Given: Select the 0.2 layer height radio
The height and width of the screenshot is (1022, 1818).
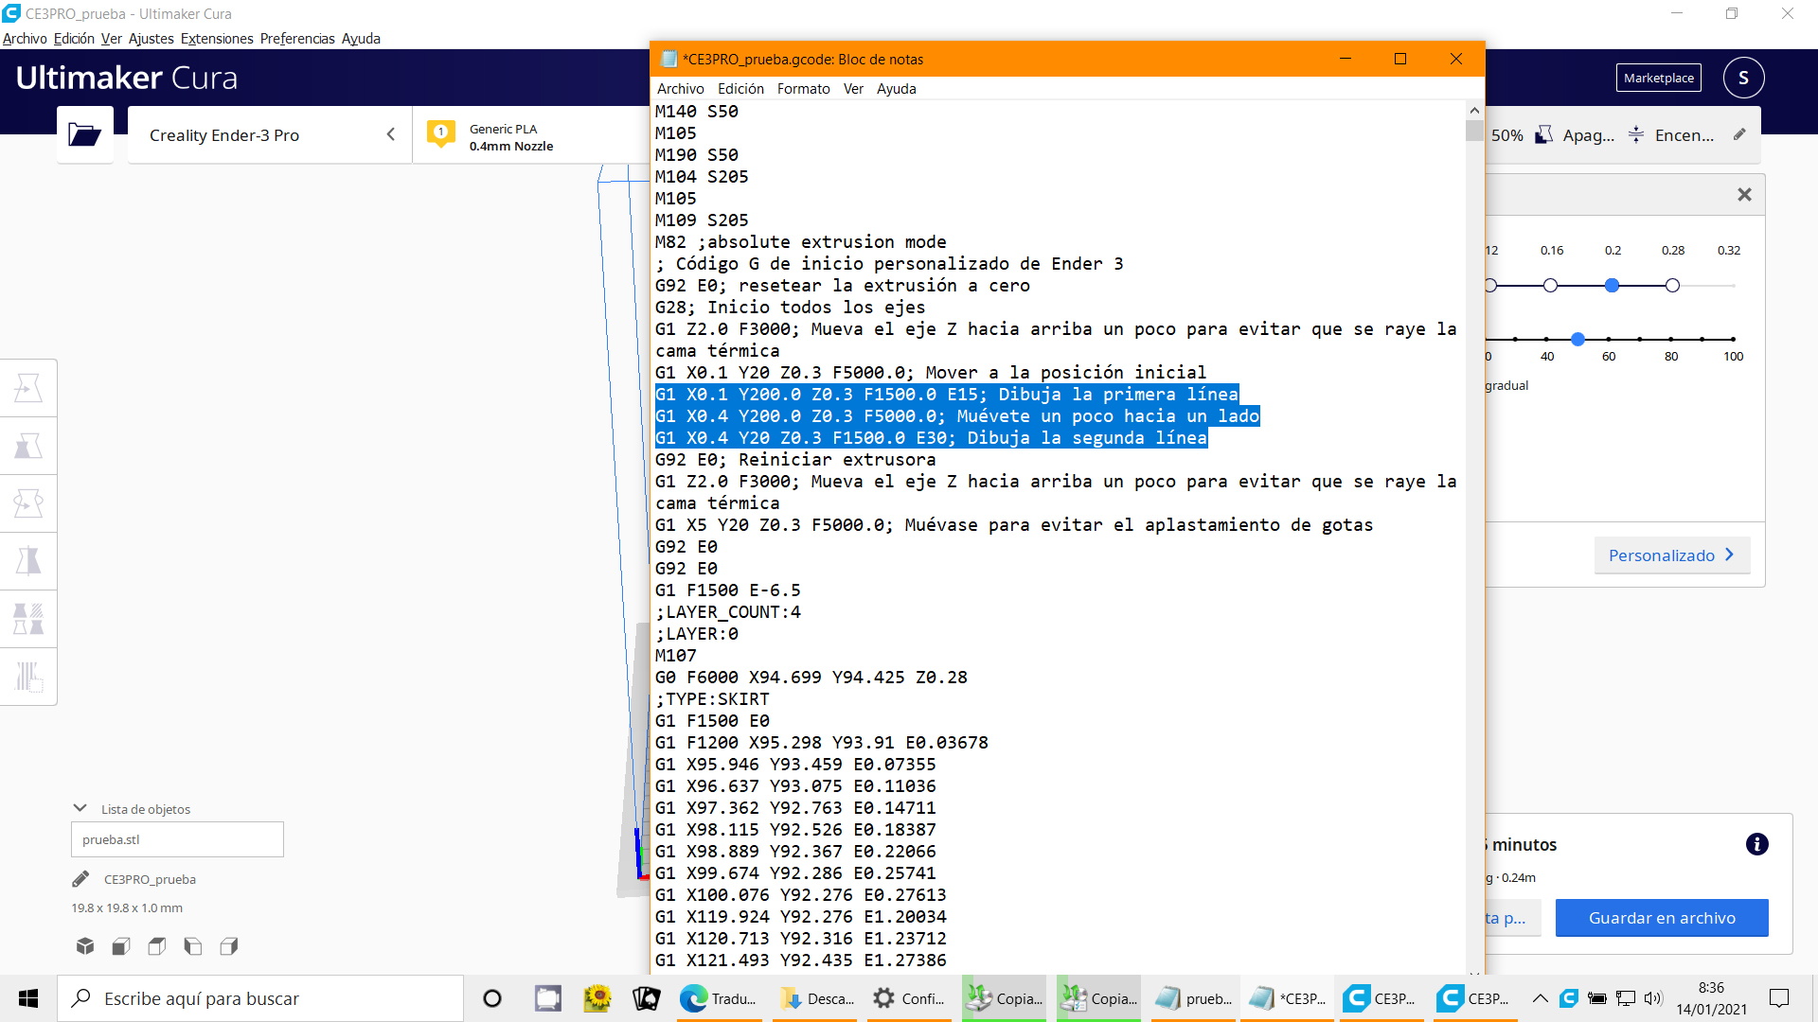Looking at the screenshot, I should click(x=1612, y=286).
